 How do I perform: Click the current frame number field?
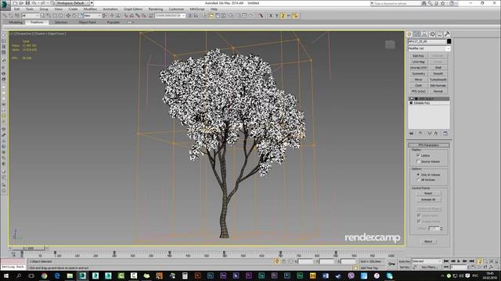point(459,267)
